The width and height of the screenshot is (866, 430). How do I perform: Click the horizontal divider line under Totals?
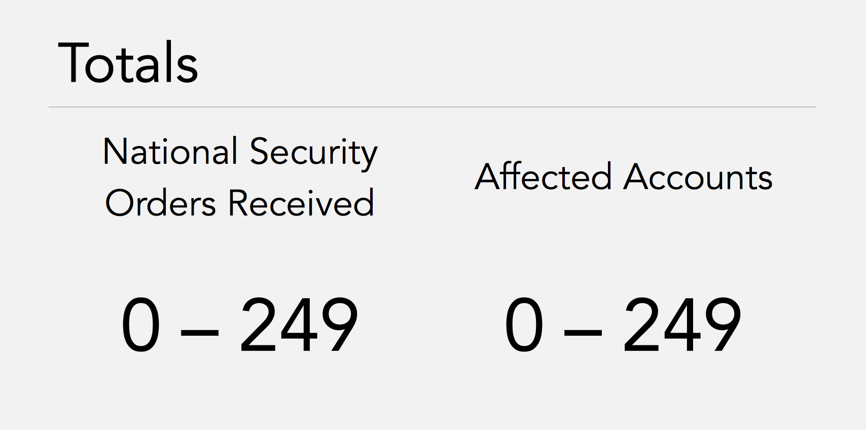(x=432, y=107)
